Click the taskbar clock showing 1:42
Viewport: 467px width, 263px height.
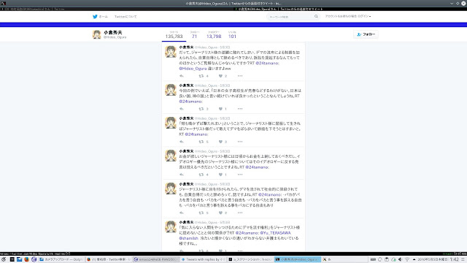[455, 259]
